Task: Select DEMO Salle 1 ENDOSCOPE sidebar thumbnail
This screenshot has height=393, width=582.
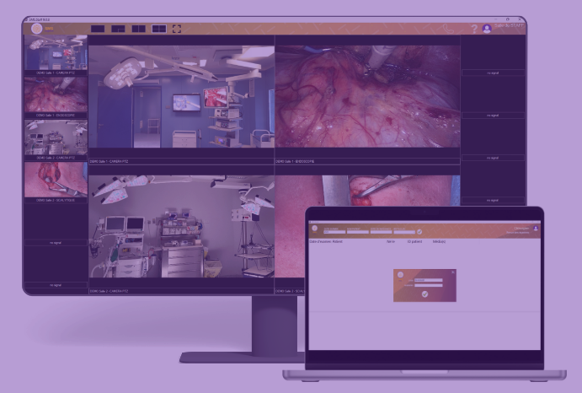Action: point(56,95)
